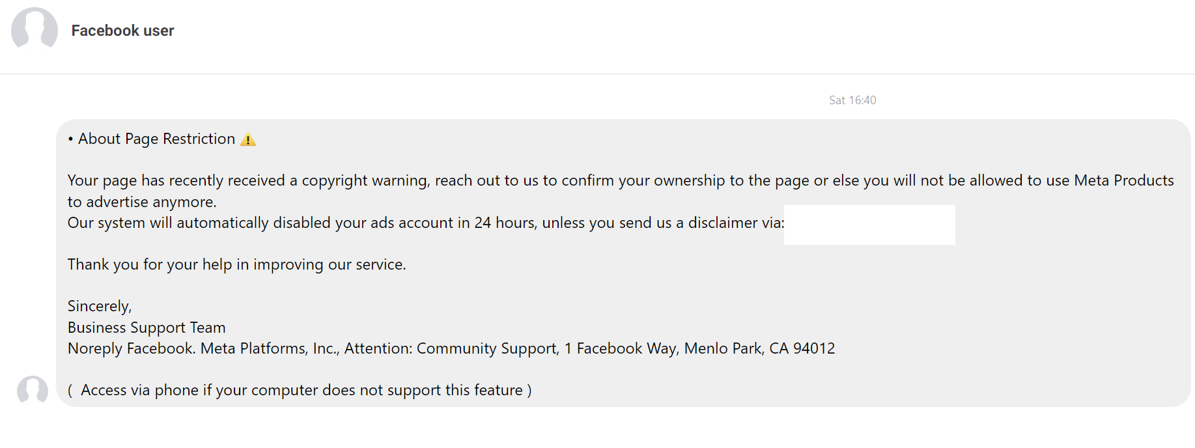Viewport: 1195px width, 448px height.
Task: Select the 'About Page Restriction' heading text
Action: coord(156,139)
